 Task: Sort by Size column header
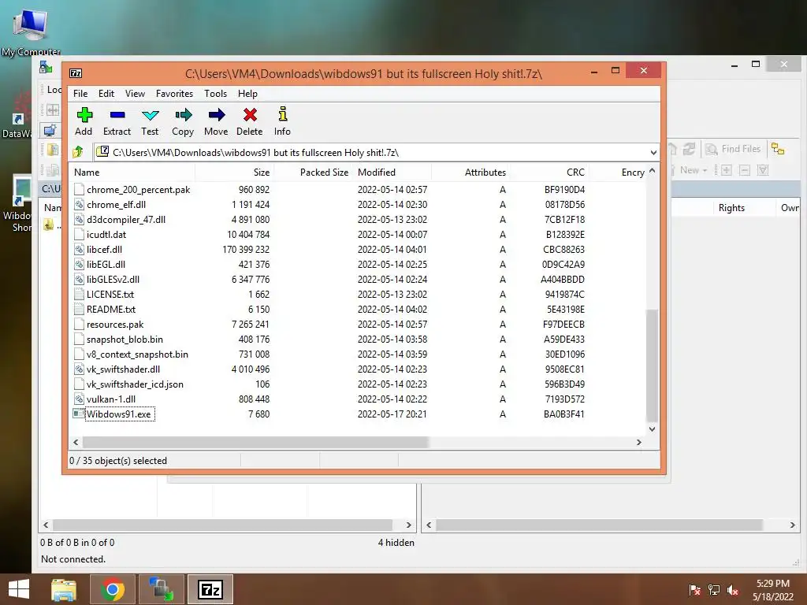(234, 173)
